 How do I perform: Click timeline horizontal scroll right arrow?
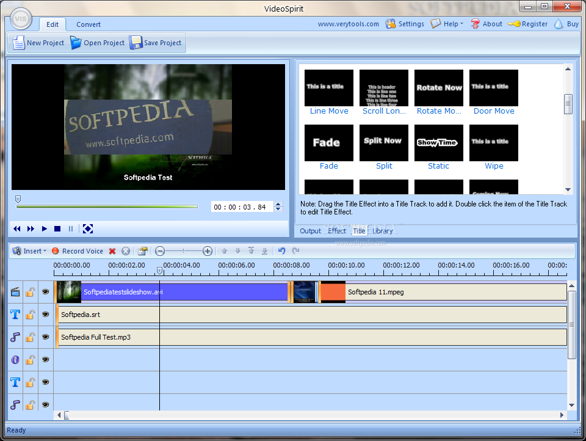(x=562, y=415)
